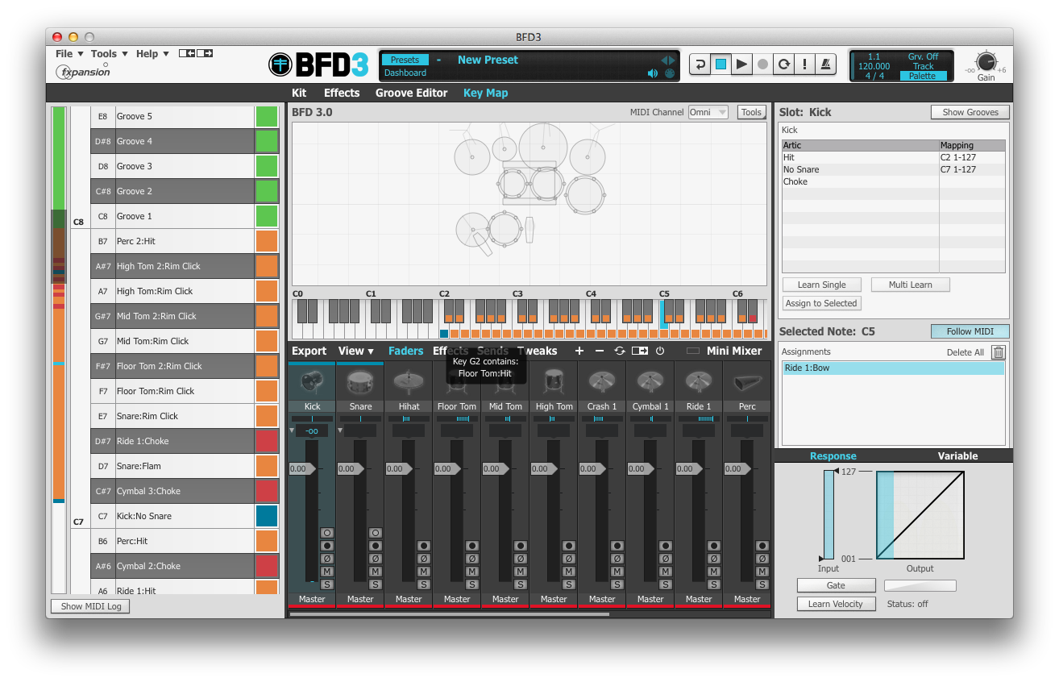Select the Ride 1:Bow assignment row
Screen dimensions: 1059x682
point(893,368)
